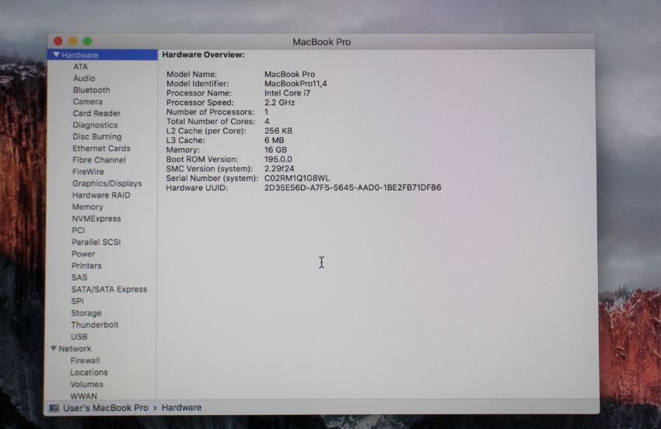Open the Bluetooth hardware item
Screen dimensions: 661x429
[91, 90]
